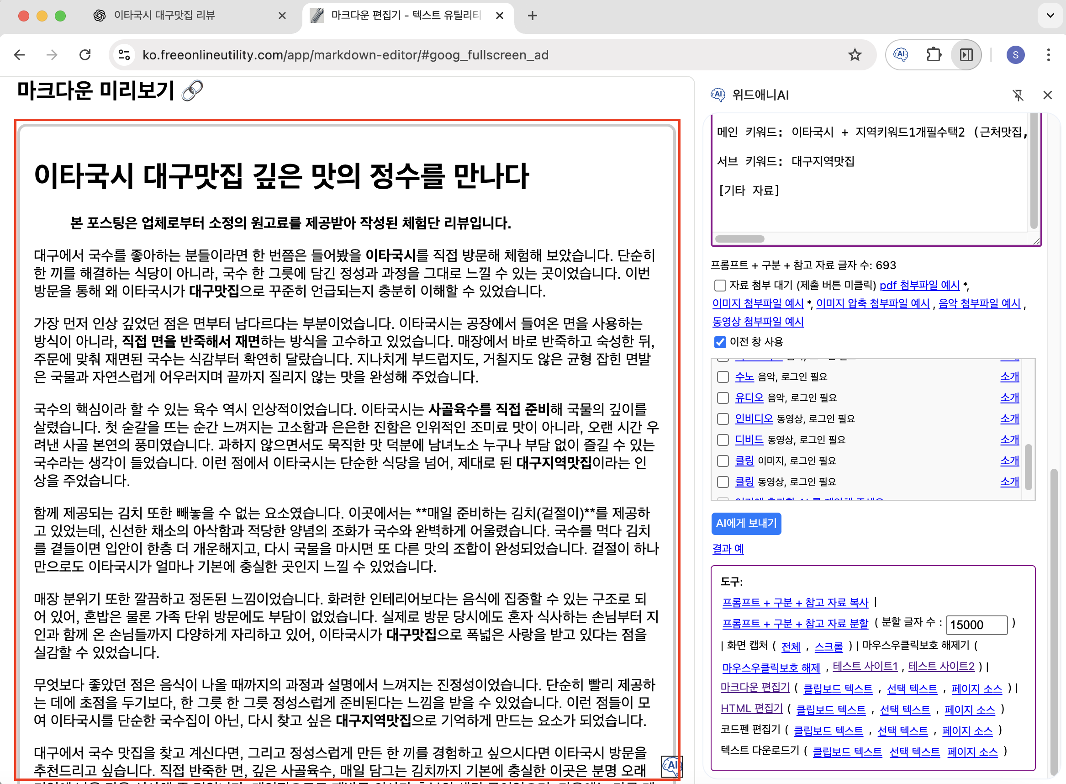Toggle the browser side panel icon
Viewport: 1066px width, 784px height.
[966, 55]
